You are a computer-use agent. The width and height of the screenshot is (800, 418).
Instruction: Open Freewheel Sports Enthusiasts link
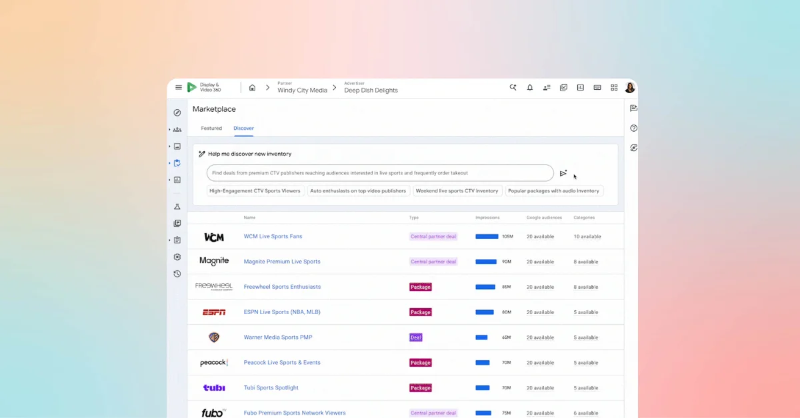[282, 287]
